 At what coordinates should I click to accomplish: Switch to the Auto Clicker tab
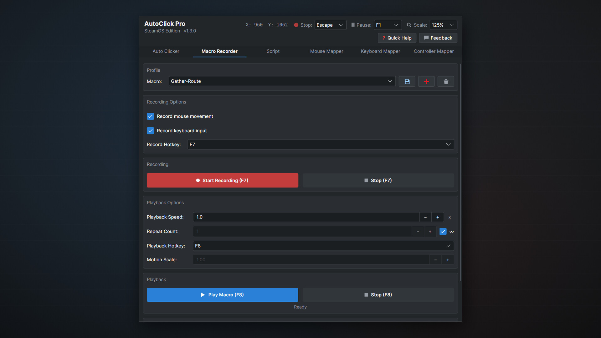coord(166,51)
